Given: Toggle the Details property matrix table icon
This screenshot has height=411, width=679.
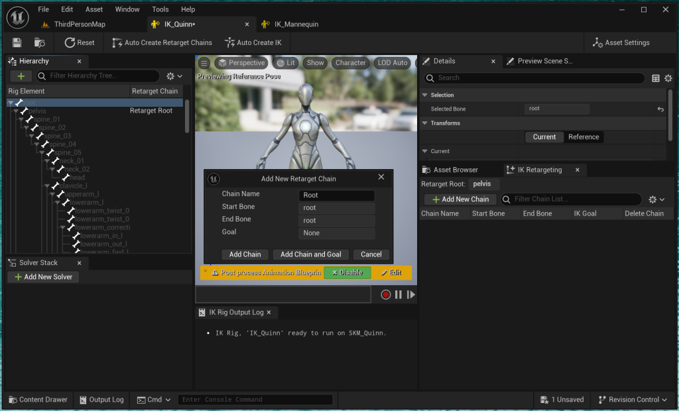Looking at the screenshot, I should coord(656,78).
